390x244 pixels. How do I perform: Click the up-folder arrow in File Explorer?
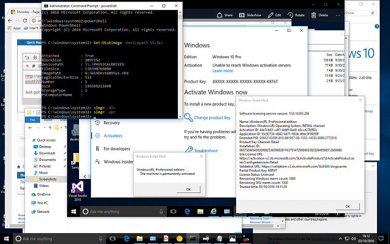[x=50, y=127]
